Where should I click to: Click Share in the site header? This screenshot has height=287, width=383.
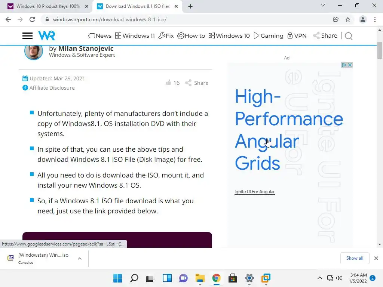[x=325, y=36]
